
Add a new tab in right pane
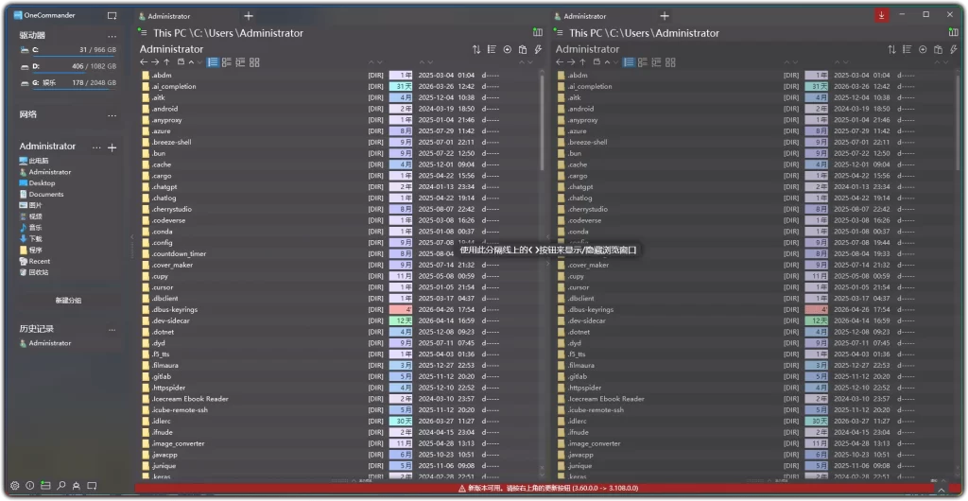pyautogui.click(x=665, y=16)
